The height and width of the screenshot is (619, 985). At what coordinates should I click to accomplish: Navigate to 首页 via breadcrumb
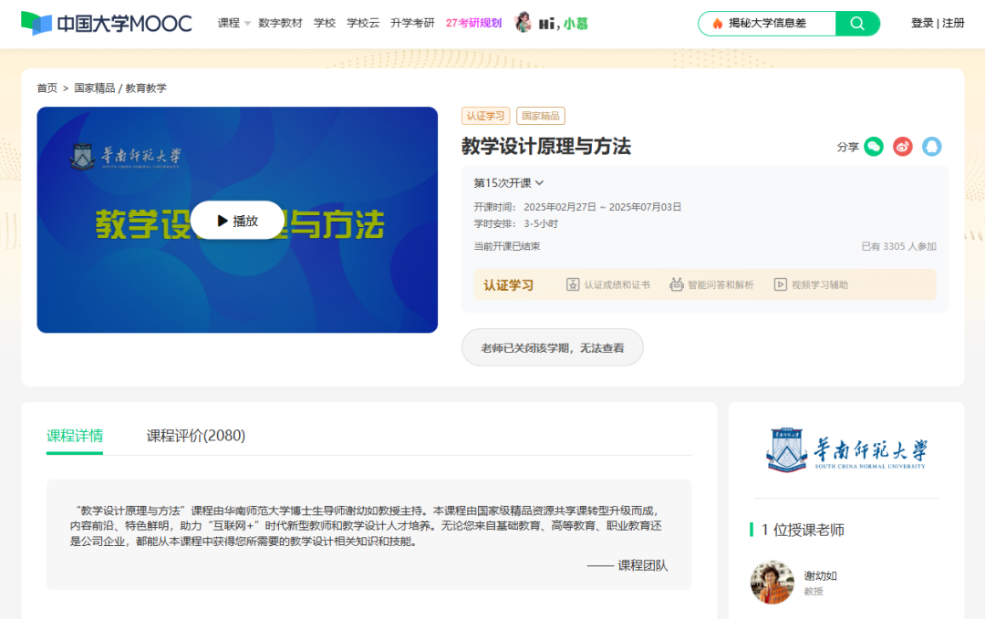click(x=47, y=88)
